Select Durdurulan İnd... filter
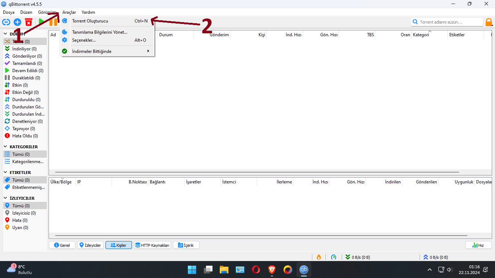Image resolution: width=495 pixels, height=278 pixels. 24,114
